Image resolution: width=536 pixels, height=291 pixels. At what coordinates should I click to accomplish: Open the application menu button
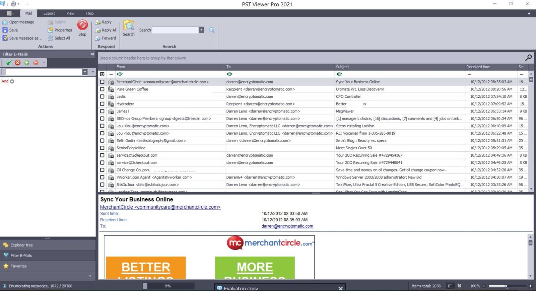click(x=10, y=13)
